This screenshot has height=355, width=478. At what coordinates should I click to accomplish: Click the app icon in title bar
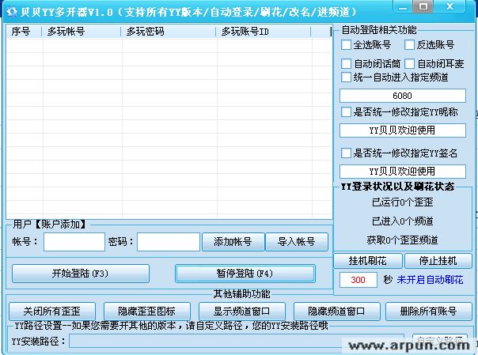pos(12,12)
